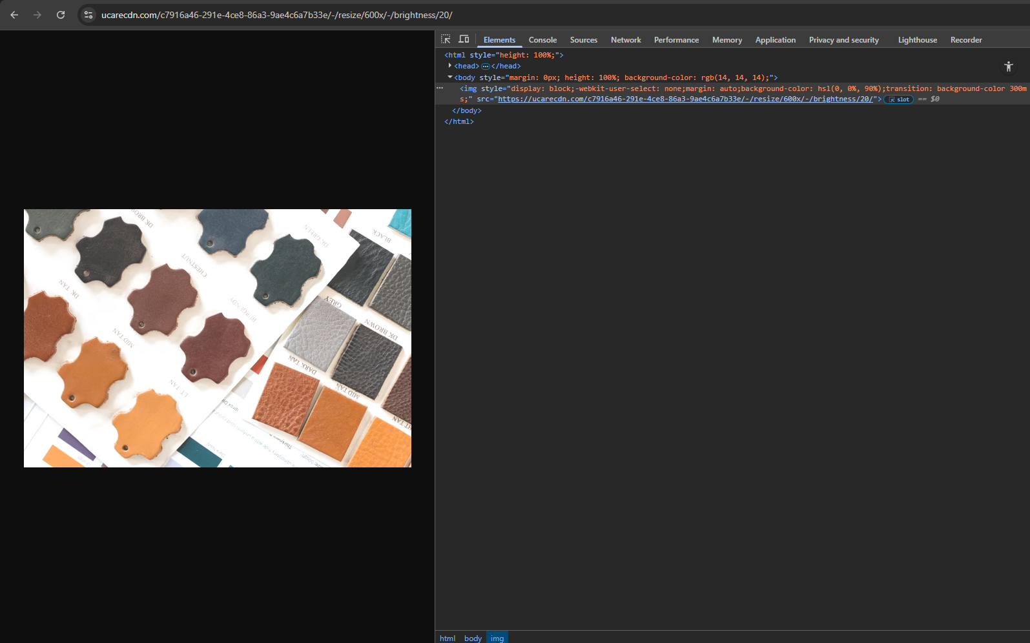Expand the head element node

[449, 66]
